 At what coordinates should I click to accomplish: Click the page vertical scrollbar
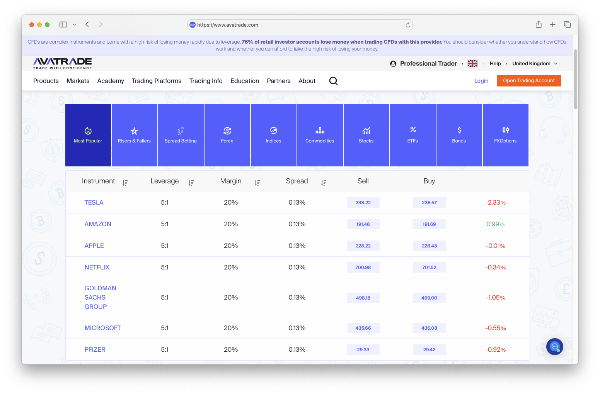(x=575, y=79)
